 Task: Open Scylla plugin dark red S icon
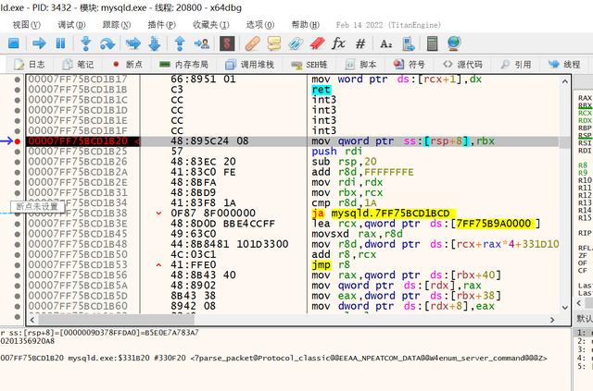point(227,43)
